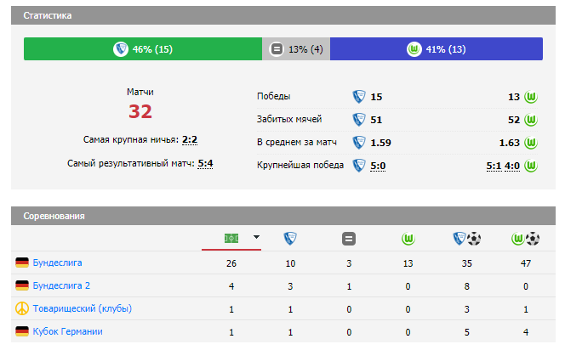Screen dimensions: 565x350
Task: Click the 5:4 highest scoring match score
Action: pyautogui.click(x=205, y=164)
